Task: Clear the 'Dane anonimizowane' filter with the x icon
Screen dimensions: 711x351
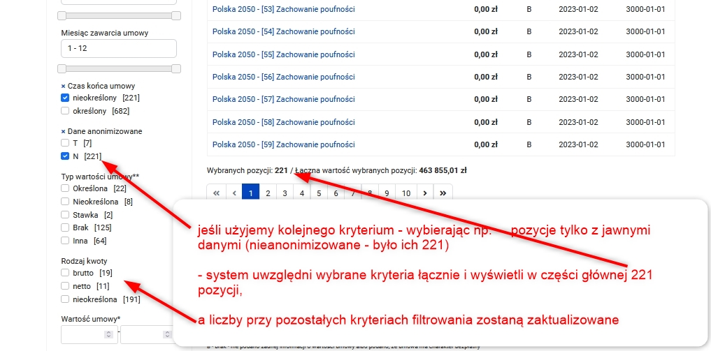Action: [63, 131]
